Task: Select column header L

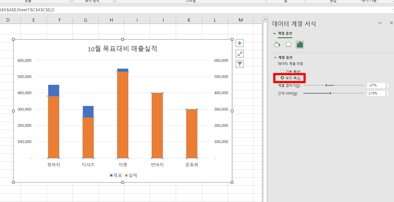Action: (x=215, y=20)
